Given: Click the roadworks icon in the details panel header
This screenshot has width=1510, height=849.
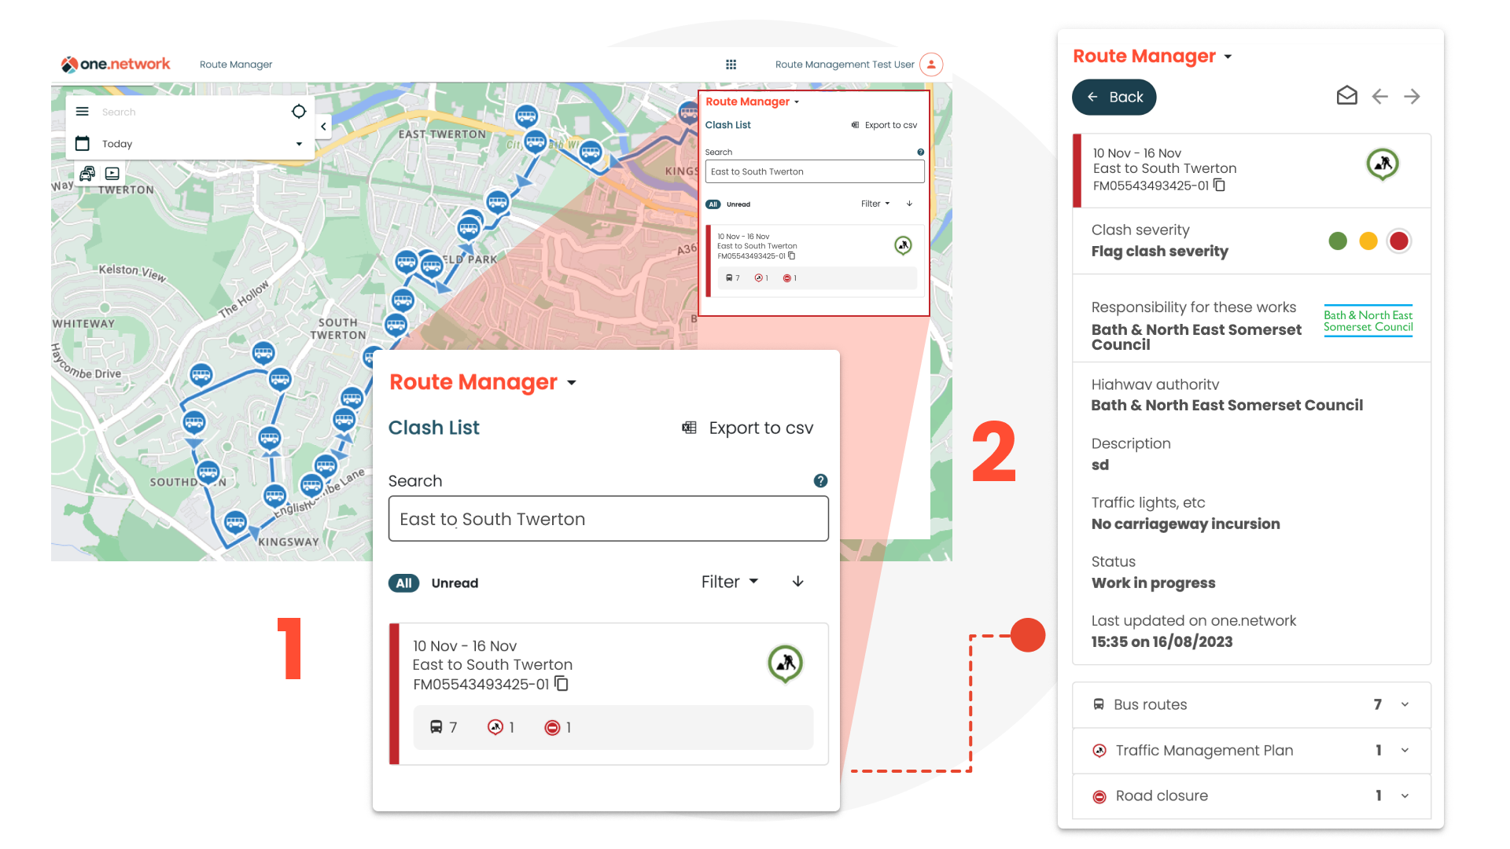Looking at the screenshot, I should point(1383,164).
